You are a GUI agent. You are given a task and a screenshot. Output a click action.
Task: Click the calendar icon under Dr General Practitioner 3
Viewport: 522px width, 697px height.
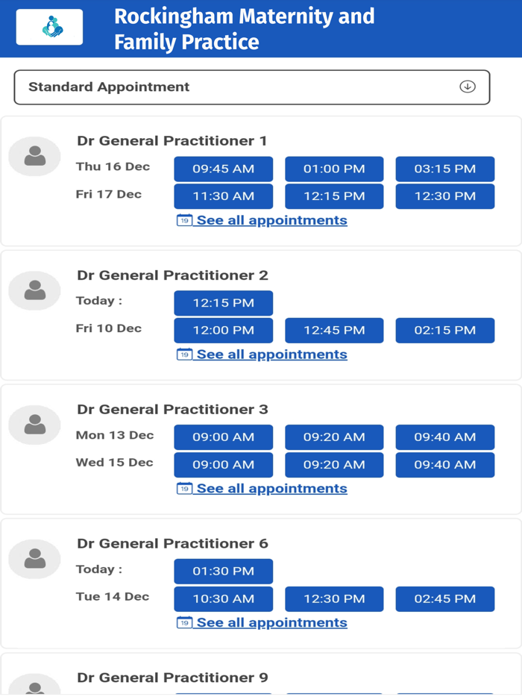pos(183,488)
